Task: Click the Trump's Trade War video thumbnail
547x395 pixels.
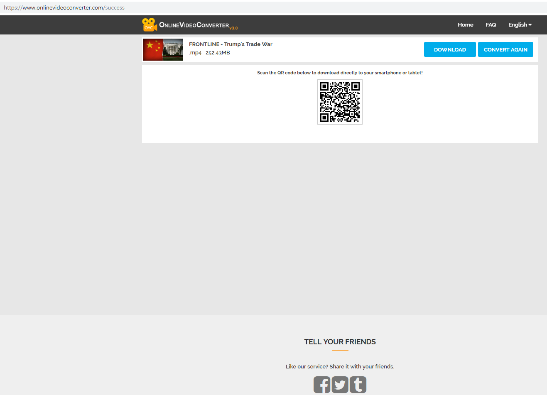Action: pos(163,49)
